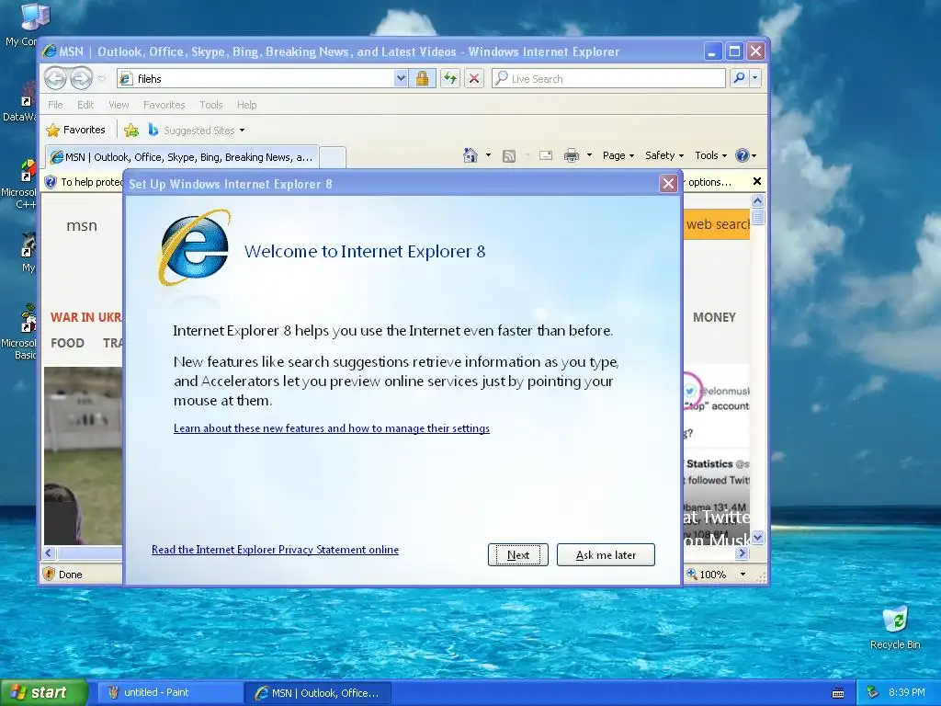Screen dimensions: 941x706
Task: Click the Add to Favorites Bar icon
Action: click(130, 131)
